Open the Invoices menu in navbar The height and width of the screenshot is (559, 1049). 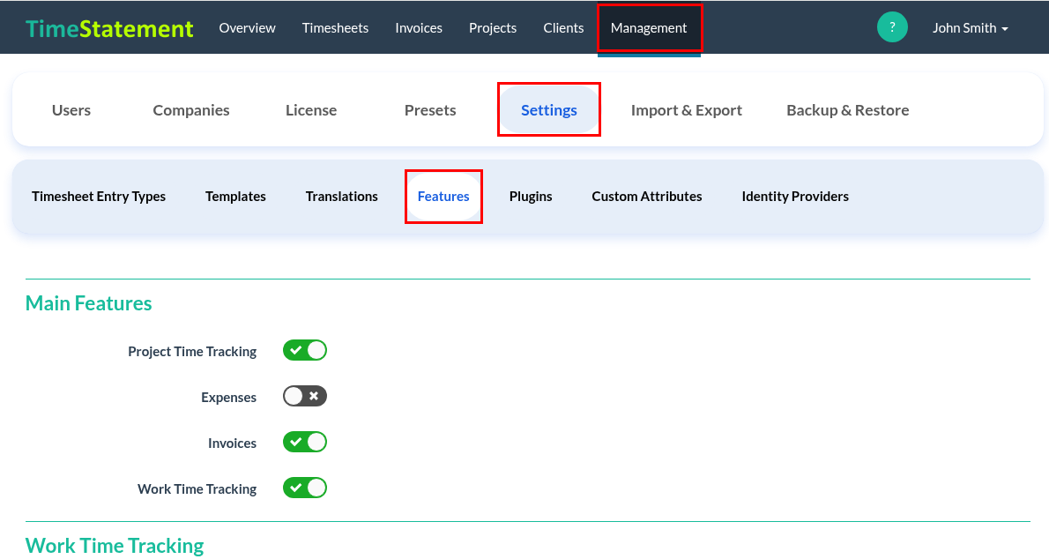(x=418, y=28)
